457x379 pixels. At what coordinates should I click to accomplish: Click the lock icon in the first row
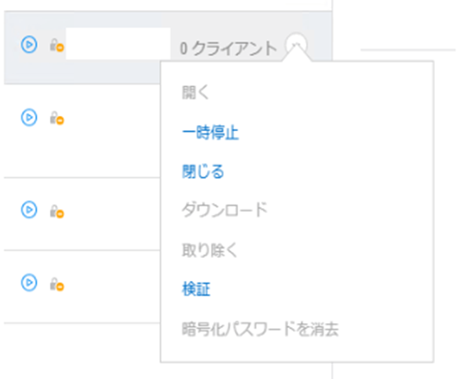click(x=57, y=45)
